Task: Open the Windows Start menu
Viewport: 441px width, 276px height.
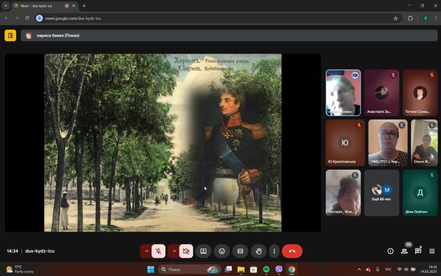Action: click(150, 269)
